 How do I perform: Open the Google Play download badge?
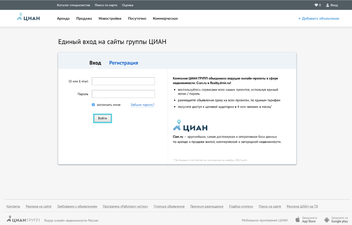pyautogui.click(x=336, y=220)
